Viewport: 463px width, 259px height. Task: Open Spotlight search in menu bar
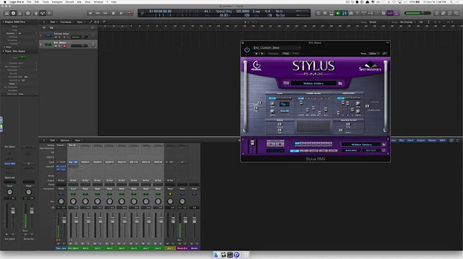pyautogui.click(x=451, y=2)
